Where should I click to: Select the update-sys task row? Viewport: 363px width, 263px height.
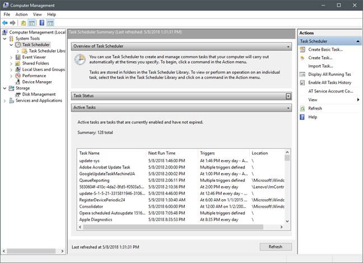[x=182, y=161]
